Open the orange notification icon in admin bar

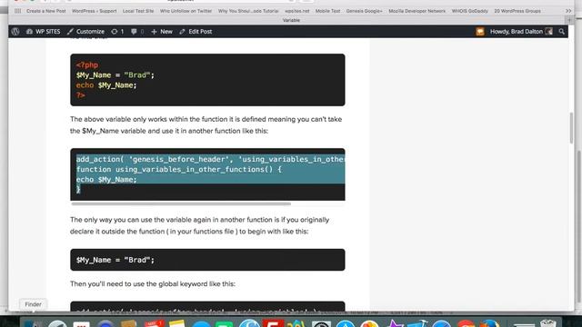coord(480,32)
